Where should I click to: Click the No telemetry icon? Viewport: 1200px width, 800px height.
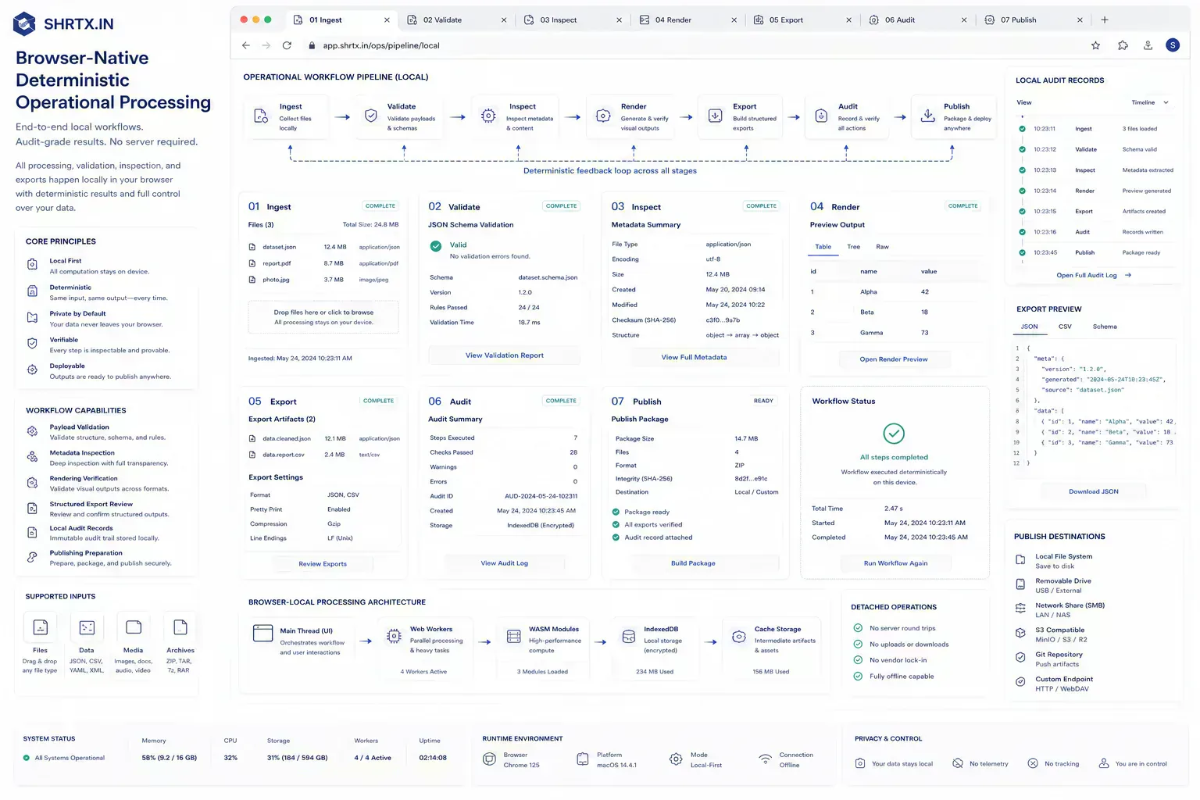[x=958, y=763]
